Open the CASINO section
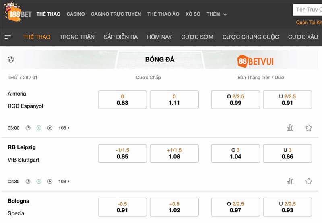 click(x=76, y=14)
